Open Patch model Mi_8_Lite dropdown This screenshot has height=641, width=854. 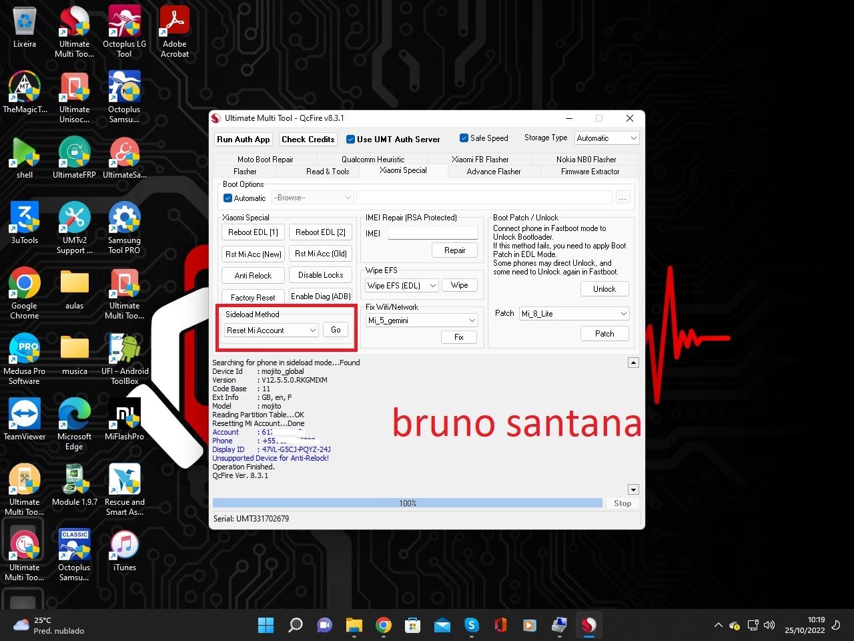[x=574, y=314]
